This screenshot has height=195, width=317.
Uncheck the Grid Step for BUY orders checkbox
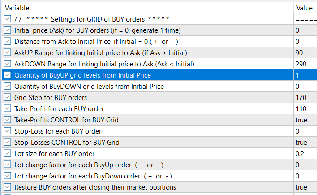pos(7,97)
